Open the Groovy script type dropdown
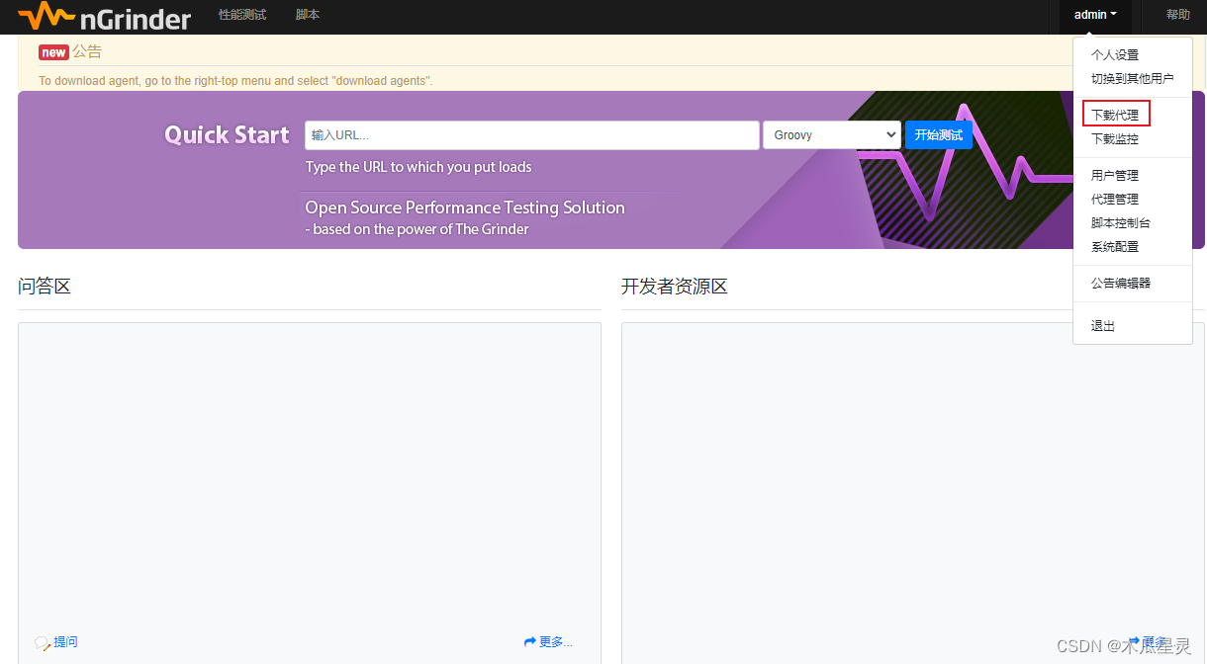The width and height of the screenshot is (1207, 664). tap(831, 134)
